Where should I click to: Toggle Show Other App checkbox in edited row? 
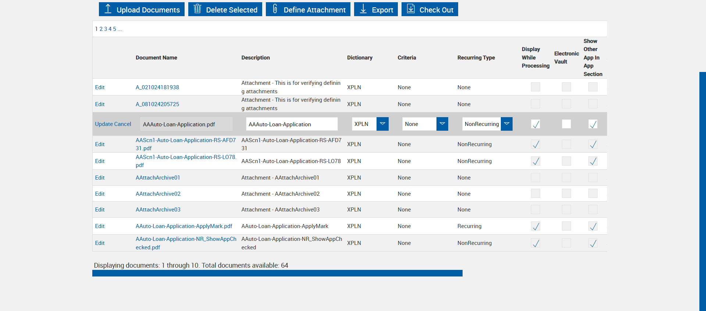click(593, 124)
